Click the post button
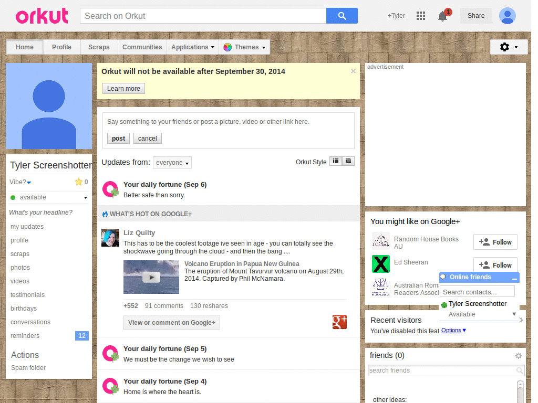 pyautogui.click(x=118, y=139)
